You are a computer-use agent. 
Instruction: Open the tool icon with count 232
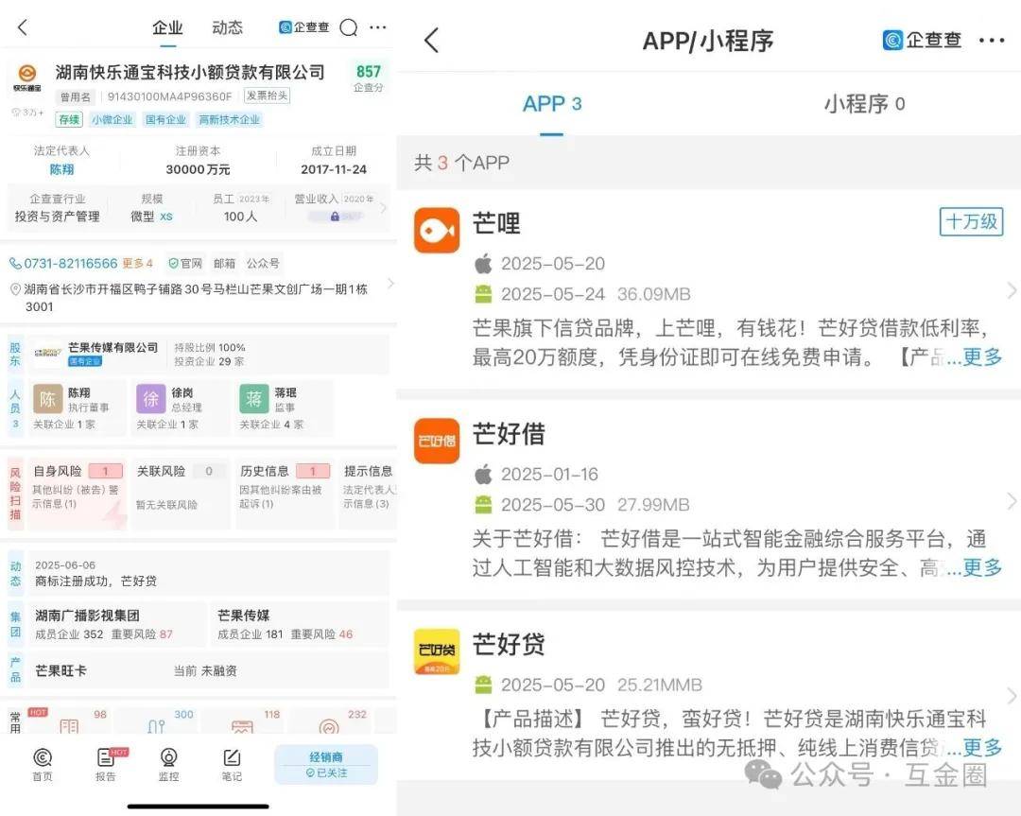click(x=330, y=725)
